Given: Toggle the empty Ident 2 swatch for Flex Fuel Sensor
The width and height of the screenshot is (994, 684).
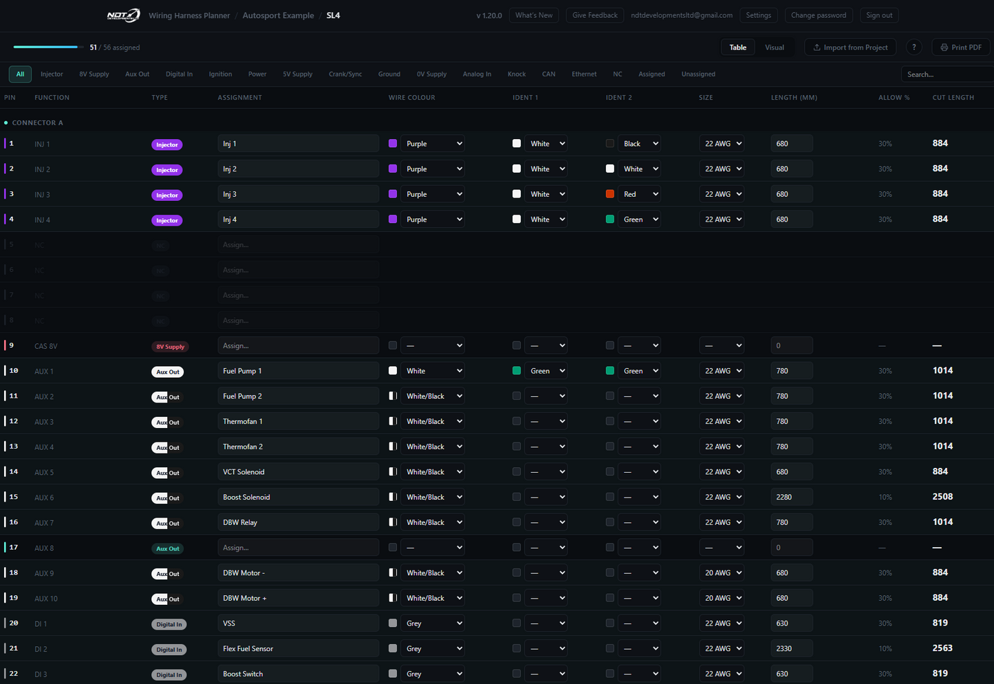Looking at the screenshot, I should (x=610, y=648).
